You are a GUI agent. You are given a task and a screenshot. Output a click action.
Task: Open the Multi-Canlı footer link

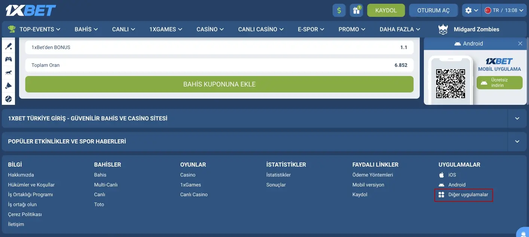coord(106,185)
